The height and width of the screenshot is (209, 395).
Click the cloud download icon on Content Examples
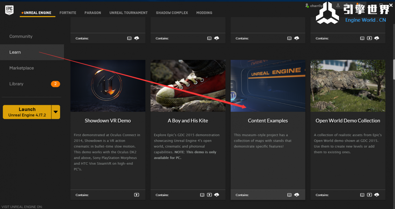click(x=297, y=195)
